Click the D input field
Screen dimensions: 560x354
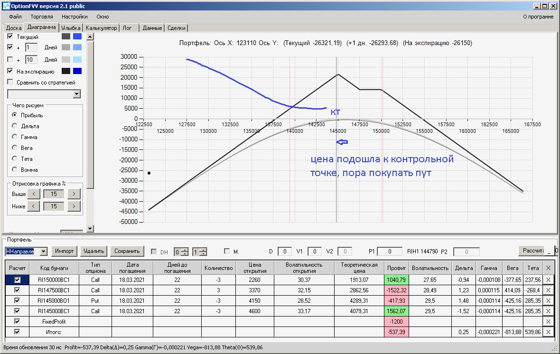coord(285,252)
